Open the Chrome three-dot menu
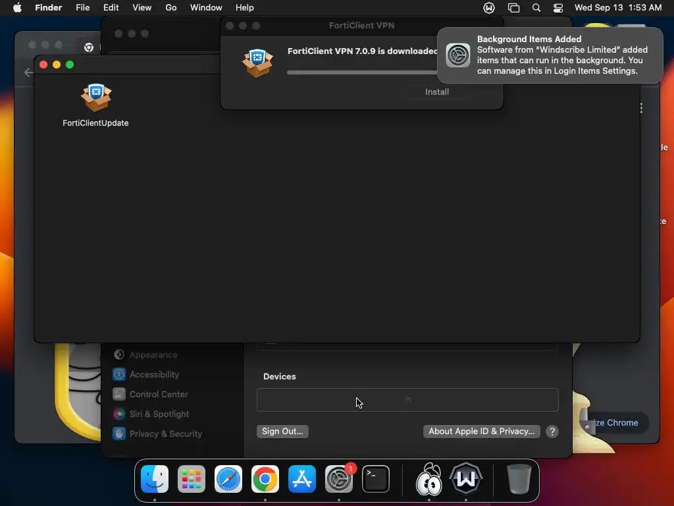This screenshot has height=506, width=674. click(x=641, y=108)
